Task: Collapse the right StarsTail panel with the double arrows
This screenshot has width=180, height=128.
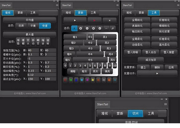Action: 173,1
